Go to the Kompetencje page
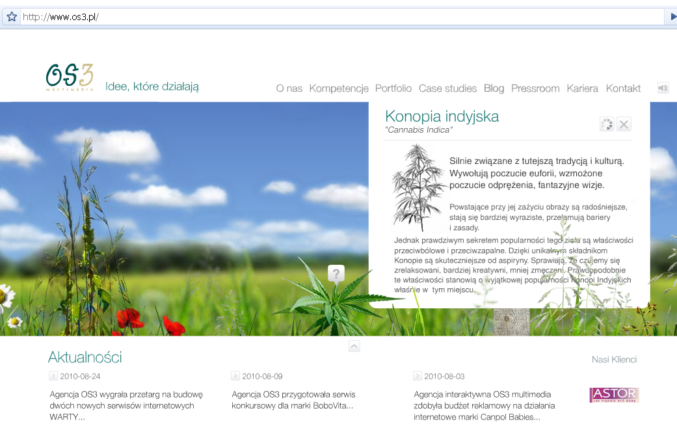Image resolution: width=677 pixels, height=430 pixels. pos(339,88)
